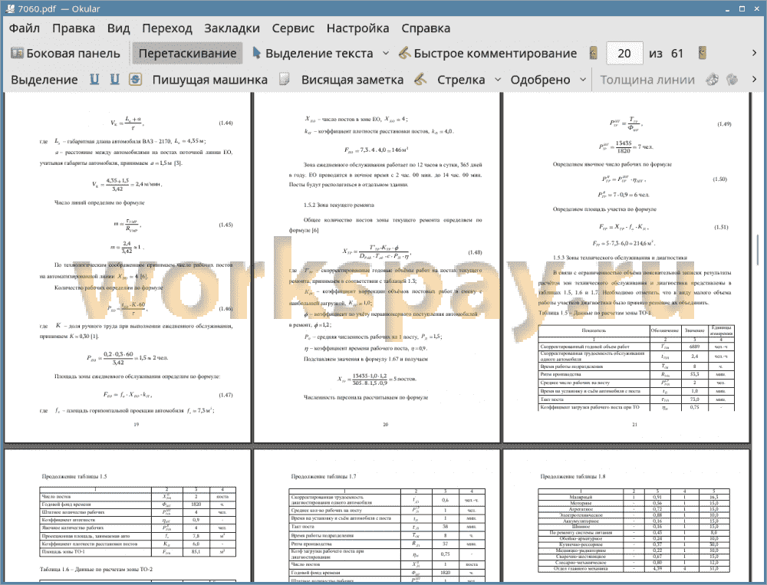The height and width of the screenshot is (585, 767).
Task: Click page 21 of the document
Action: (x=626, y=268)
